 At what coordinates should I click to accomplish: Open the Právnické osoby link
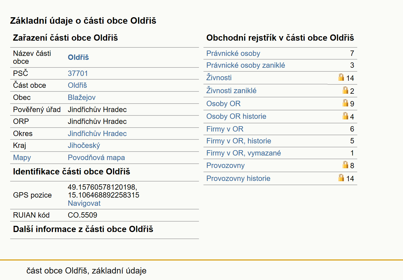click(x=233, y=53)
